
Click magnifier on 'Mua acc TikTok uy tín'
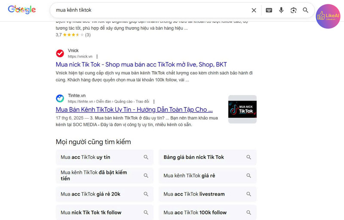pos(146,157)
